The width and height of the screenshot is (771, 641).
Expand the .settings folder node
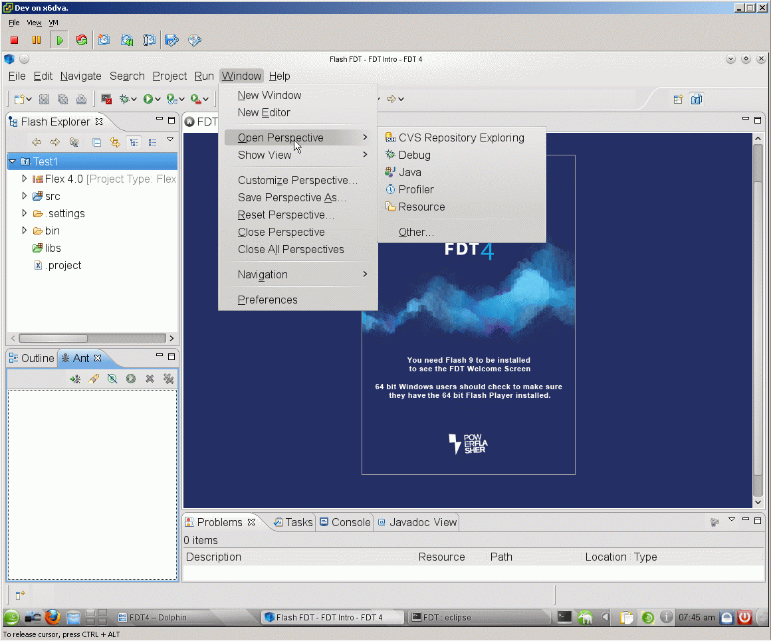tap(24, 213)
